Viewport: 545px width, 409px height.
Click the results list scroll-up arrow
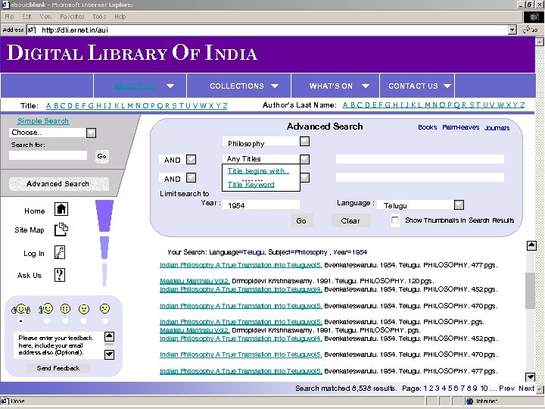(x=531, y=245)
